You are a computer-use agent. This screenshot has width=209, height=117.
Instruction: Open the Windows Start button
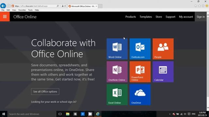click(4, 114)
